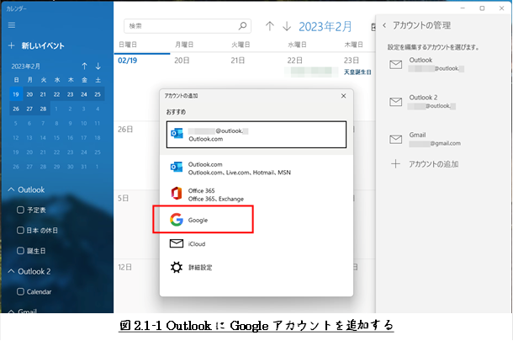Viewport: 513px width, 341px height.
Task: Open the 21日 day cell
Action: [x=255, y=87]
